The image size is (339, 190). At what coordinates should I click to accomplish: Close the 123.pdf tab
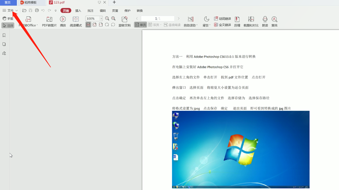click(105, 2)
